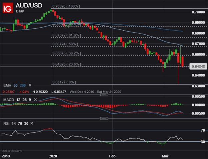Click the 0.70000 price axis label
This screenshot has width=208, height=159.
198,12
